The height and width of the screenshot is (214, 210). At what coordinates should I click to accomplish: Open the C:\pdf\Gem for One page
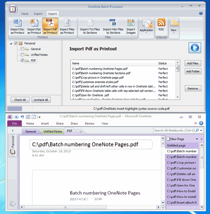point(182,185)
